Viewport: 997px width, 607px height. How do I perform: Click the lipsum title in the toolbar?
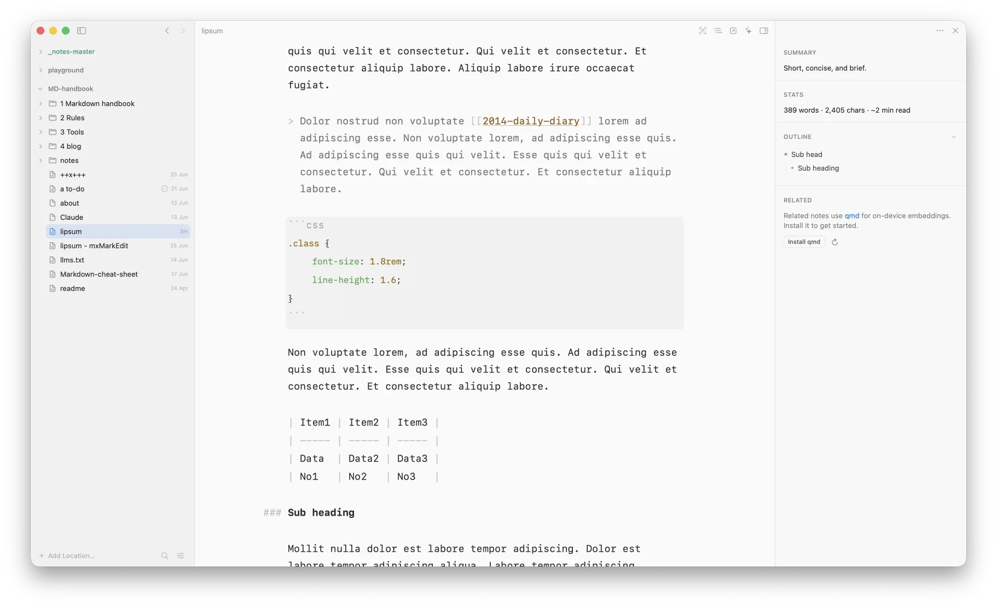pyautogui.click(x=212, y=31)
